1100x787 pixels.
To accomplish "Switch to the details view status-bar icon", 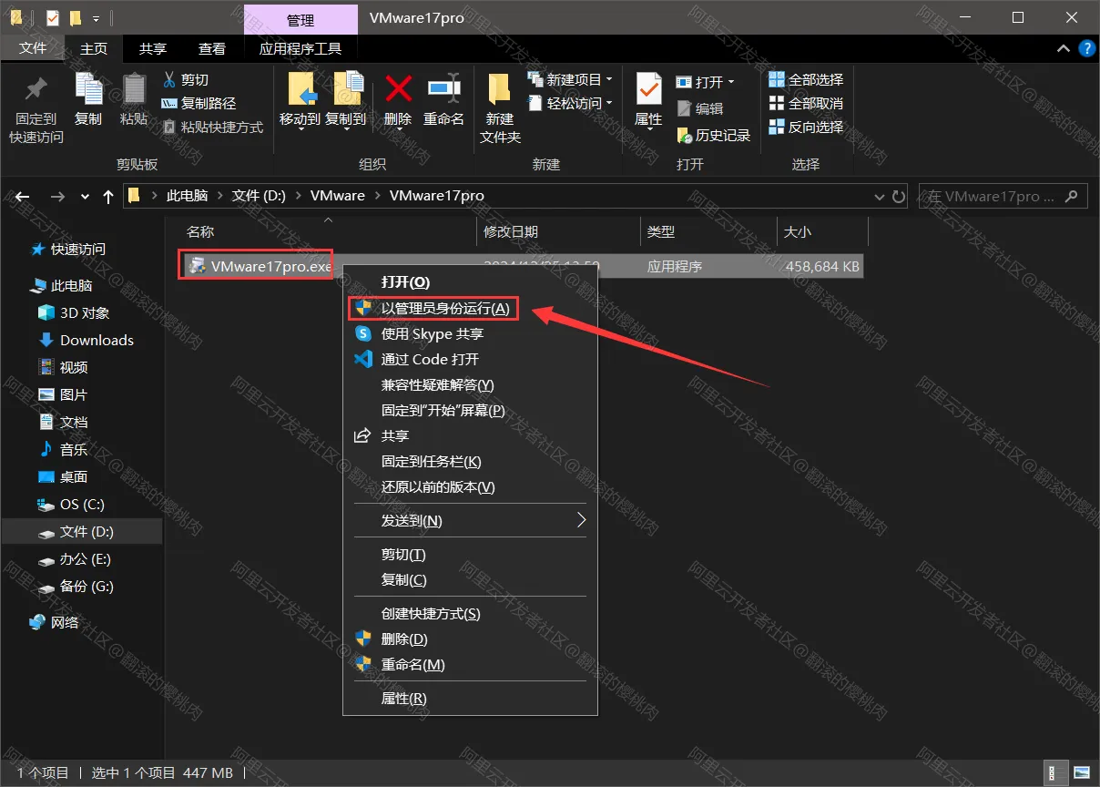I will pyautogui.click(x=1055, y=772).
